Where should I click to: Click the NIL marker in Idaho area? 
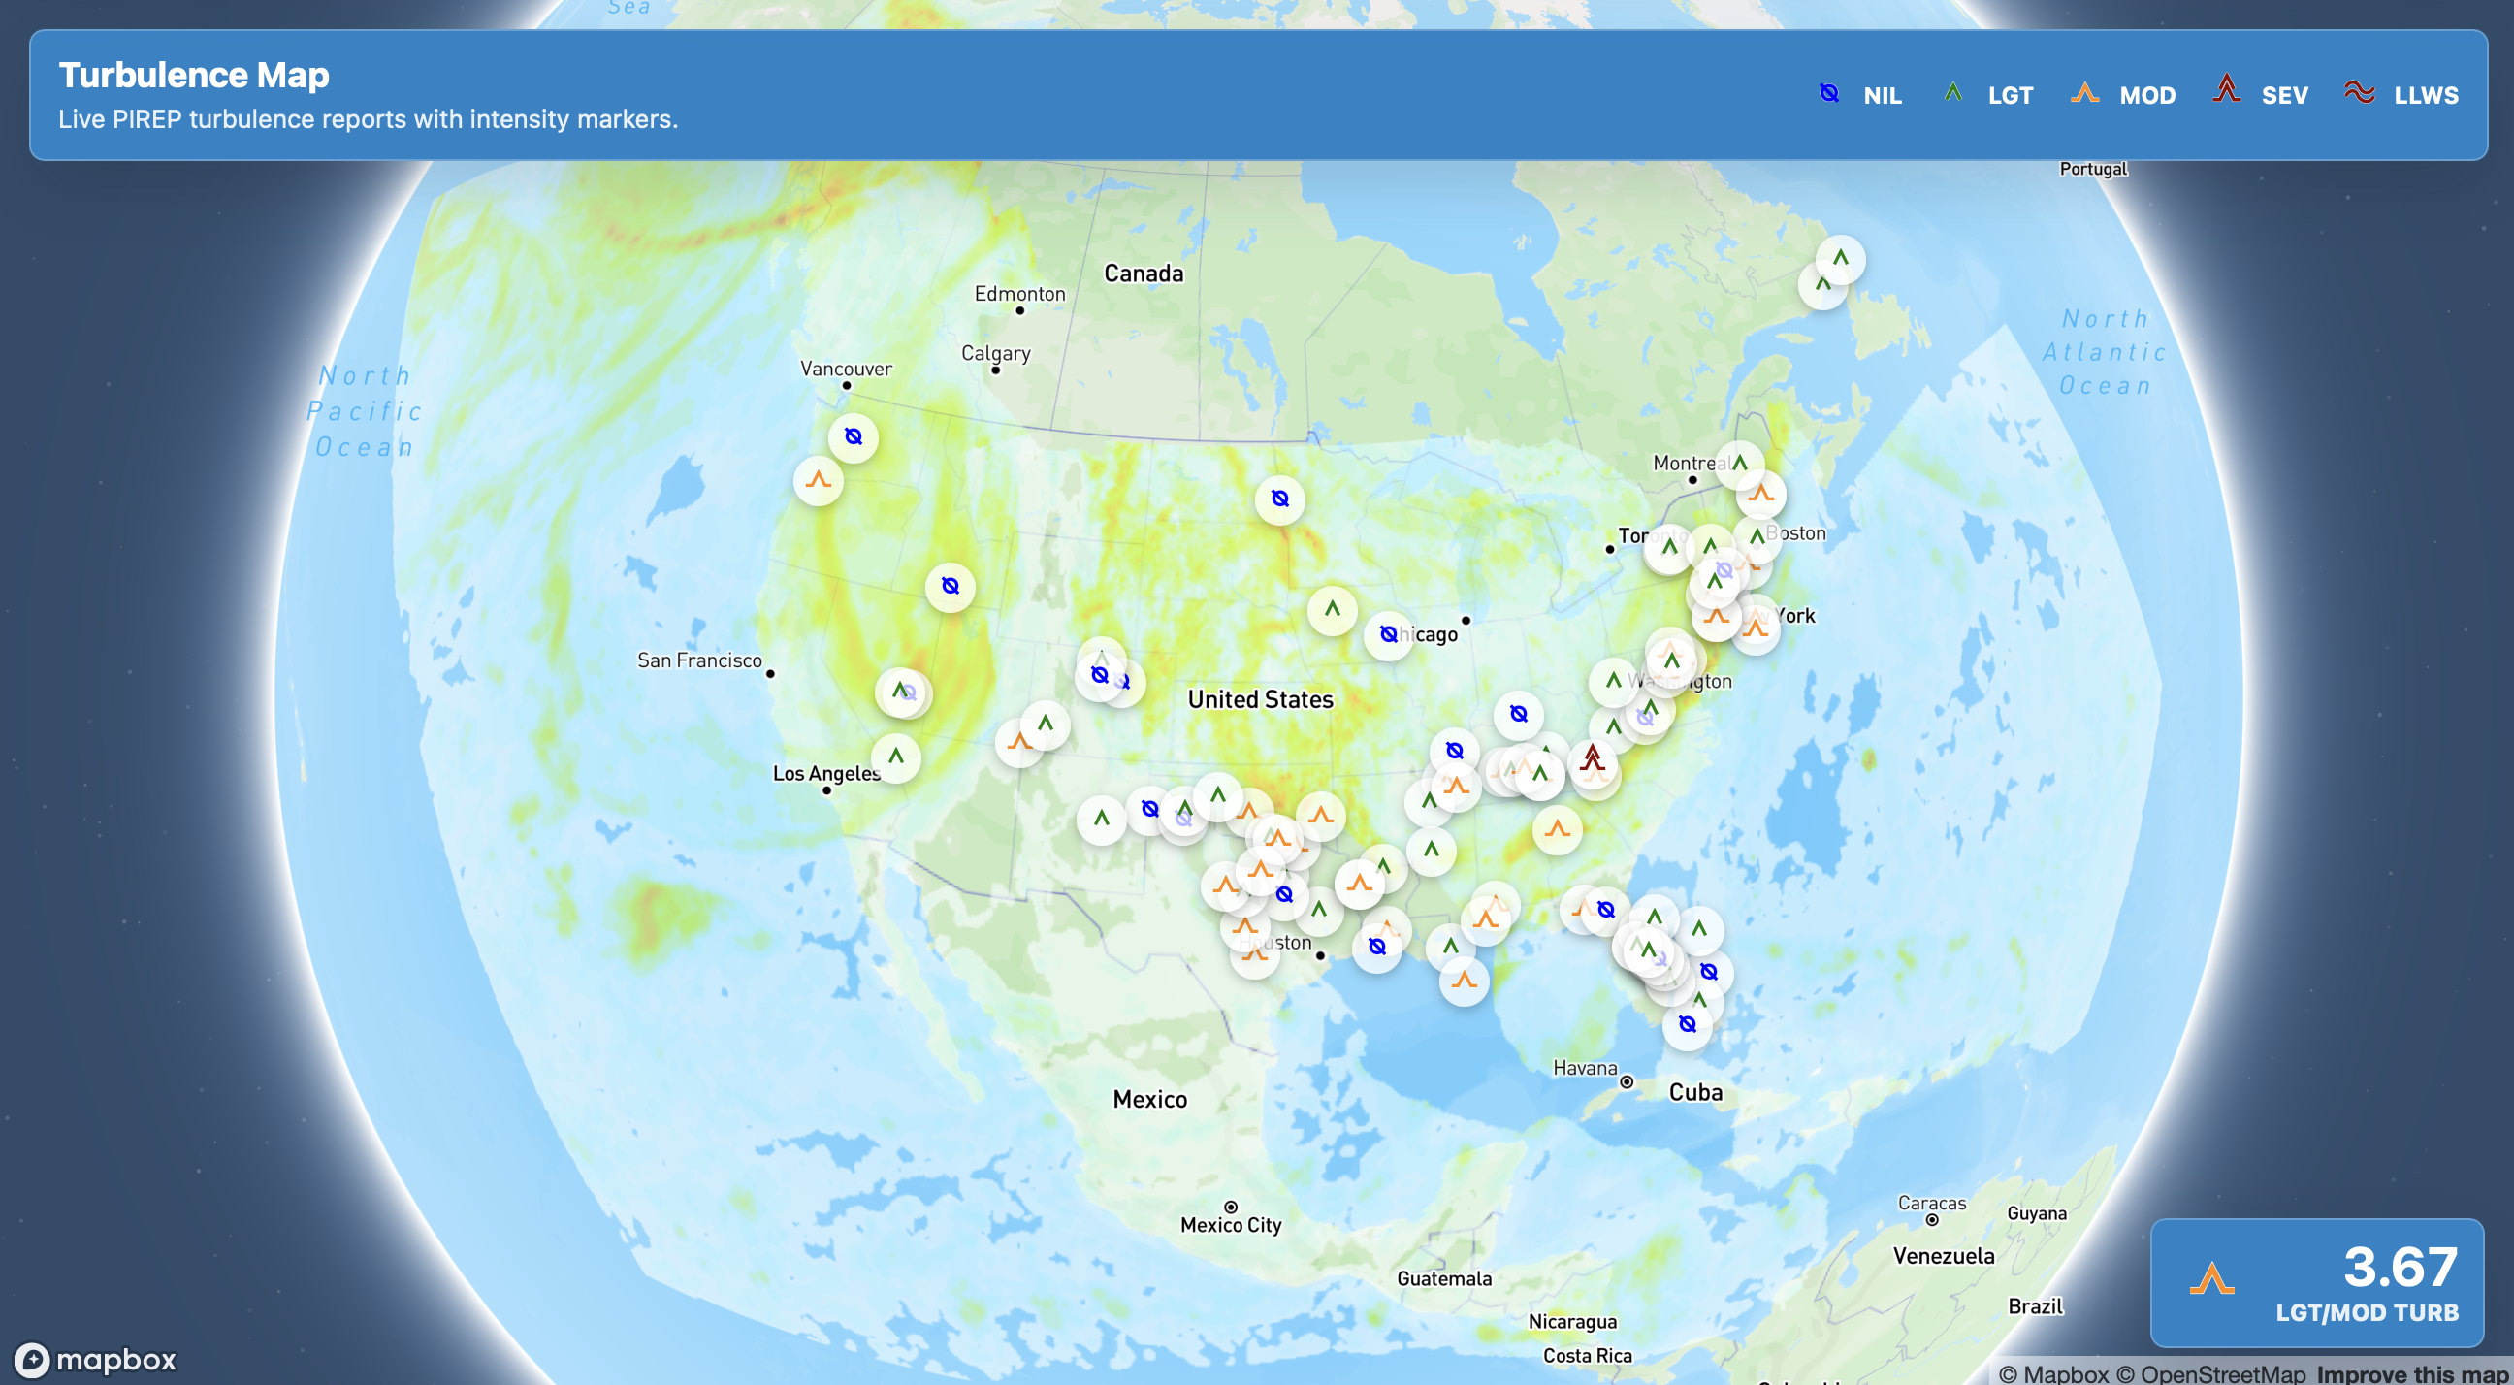pyautogui.click(x=950, y=586)
